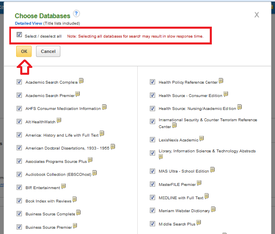
Task: View the MAS Ultra - School Edition note icon
Action: pos(212,170)
